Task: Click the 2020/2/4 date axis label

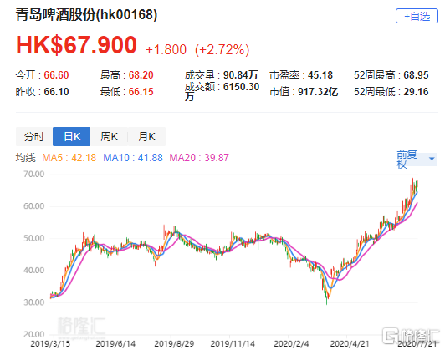Action: pyautogui.click(x=291, y=344)
